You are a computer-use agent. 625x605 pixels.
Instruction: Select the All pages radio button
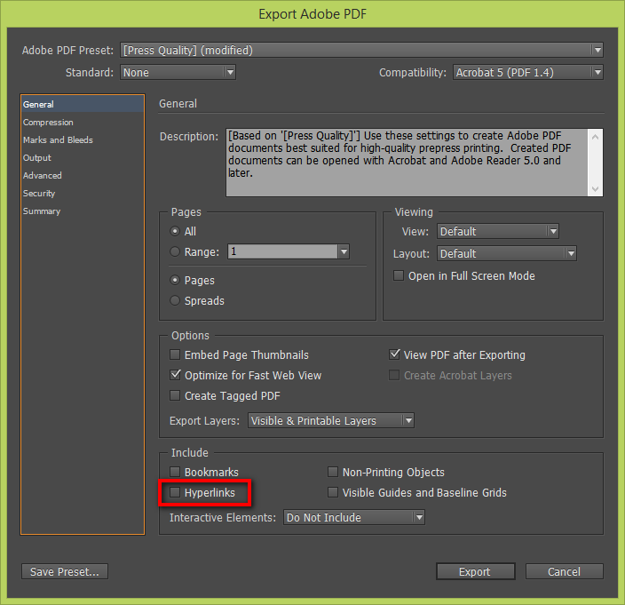point(175,231)
